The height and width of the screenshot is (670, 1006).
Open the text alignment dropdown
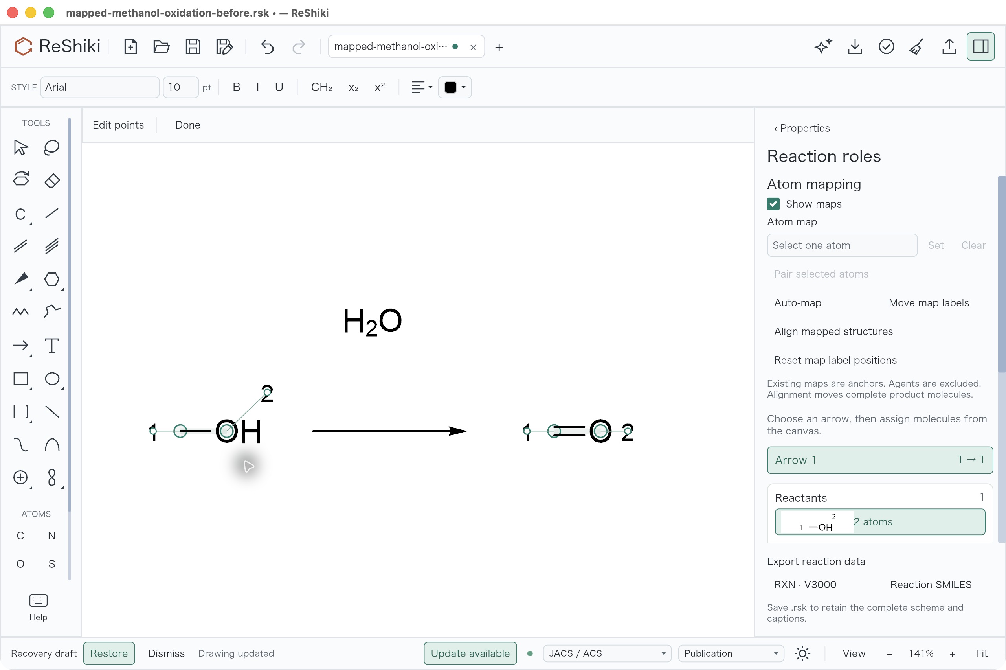coord(421,87)
